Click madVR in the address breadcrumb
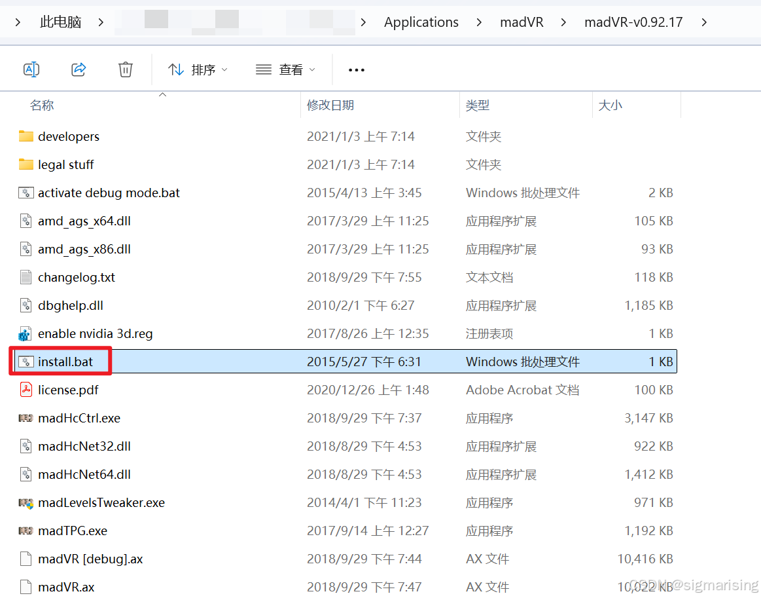Screen dimensions: 761x598 (522, 22)
